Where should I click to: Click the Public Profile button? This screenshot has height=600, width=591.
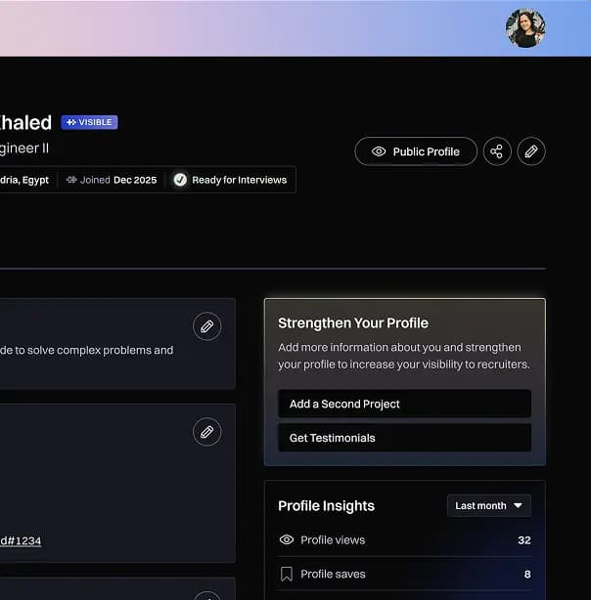416,151
